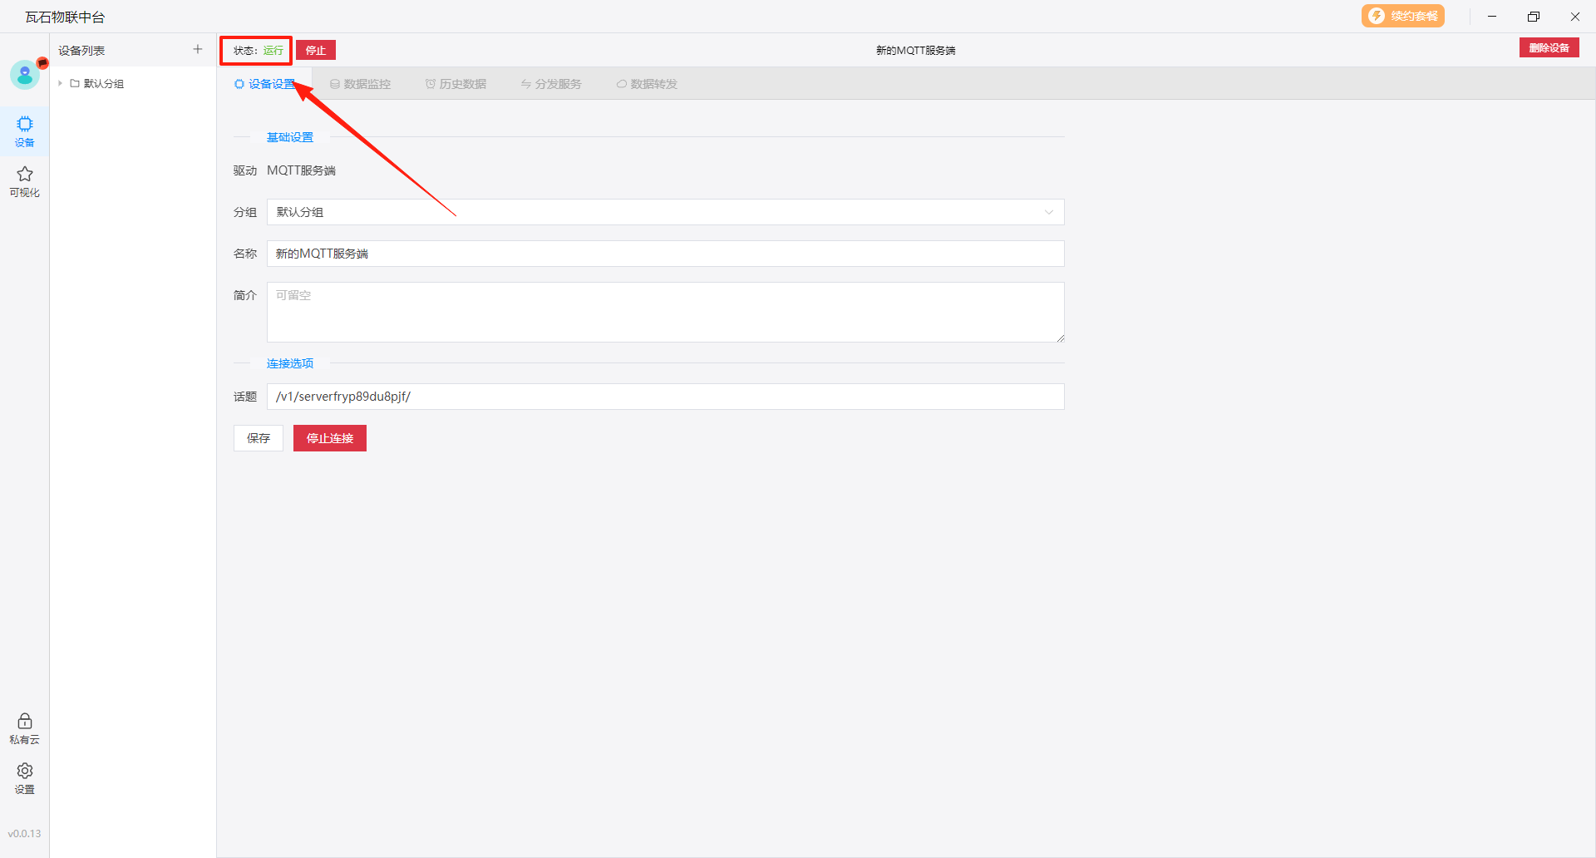1596x858 pixels.
Task: Switch to the 历史数据 tab
Action: (x=456, y=84)
